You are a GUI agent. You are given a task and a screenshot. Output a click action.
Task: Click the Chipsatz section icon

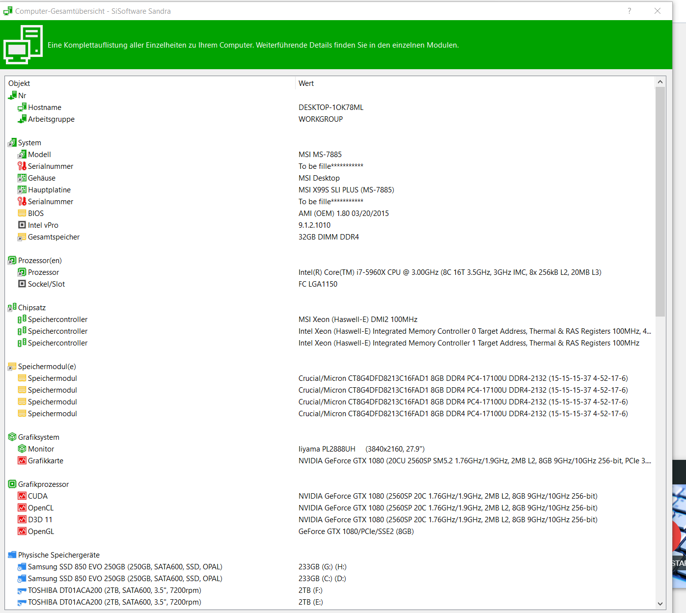point(12,307)
